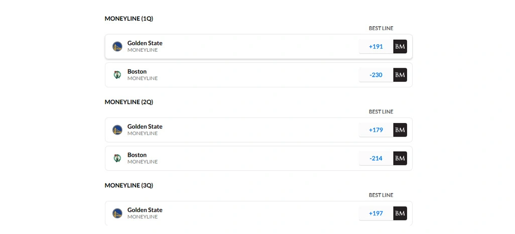The height and width of the screenshot is (234, 515).
Task: Open BM sportsbook icon beside +197 odds
Action: 400,213
